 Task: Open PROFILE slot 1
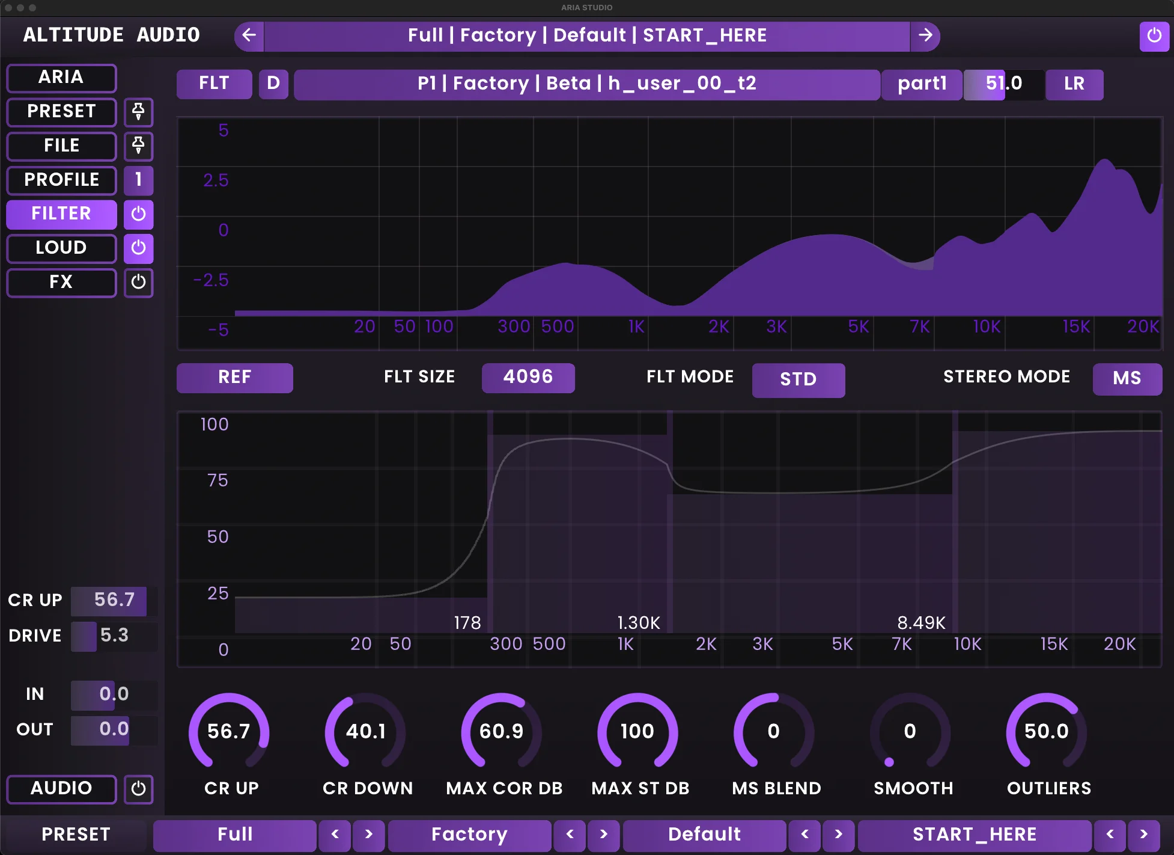[x=138, y=180]
